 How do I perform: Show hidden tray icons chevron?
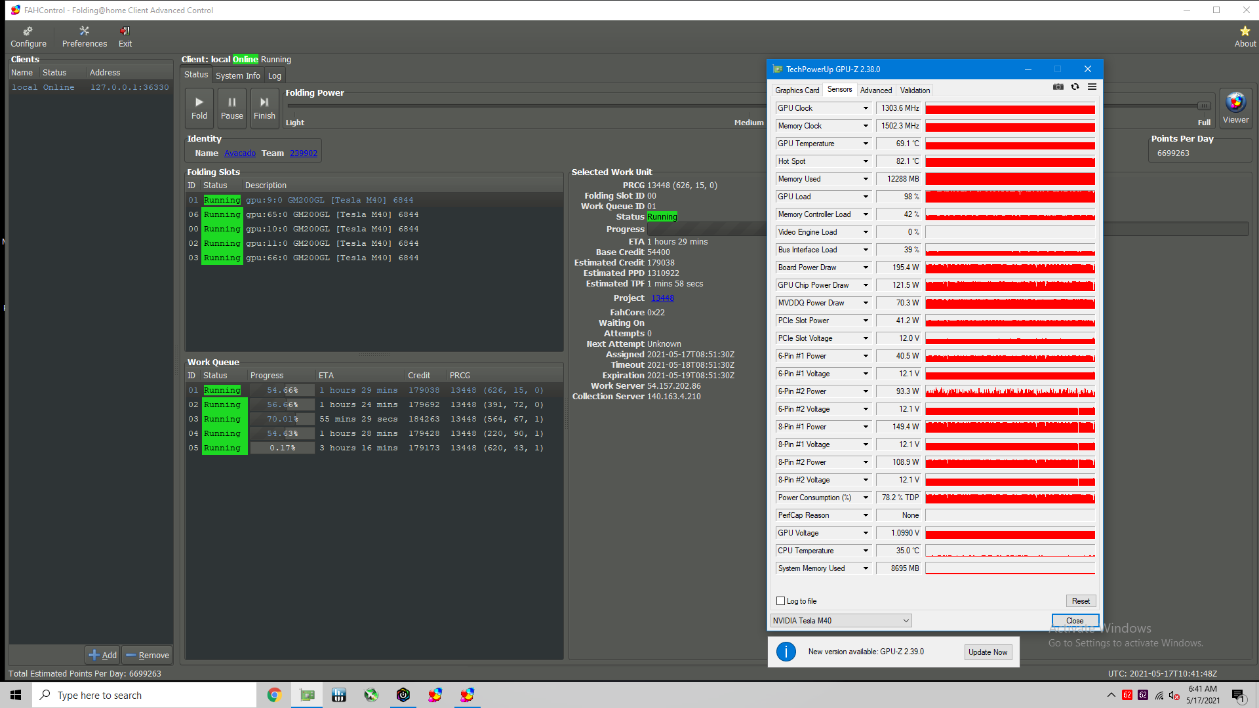point(1111,696)
